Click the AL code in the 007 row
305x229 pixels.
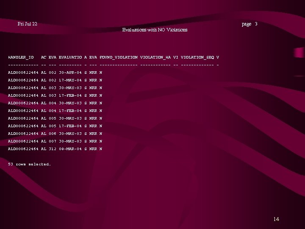click(x=44, y=141)
